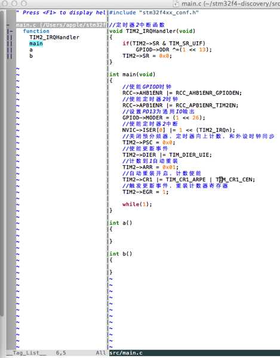The image size is (280, 358).
Task: Click the RCC->APB1ENR |= RCC_APB1ENR_TIM2EN line
Action: [x=180, y=105]
